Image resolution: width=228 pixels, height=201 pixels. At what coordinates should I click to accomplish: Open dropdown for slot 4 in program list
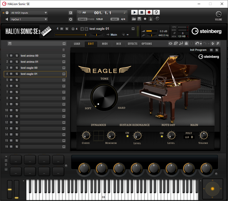coord(64,74)
